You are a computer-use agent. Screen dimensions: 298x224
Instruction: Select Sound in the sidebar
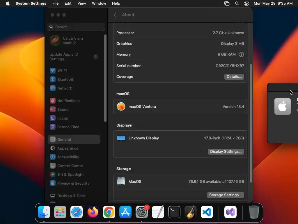tap(74, 110)
